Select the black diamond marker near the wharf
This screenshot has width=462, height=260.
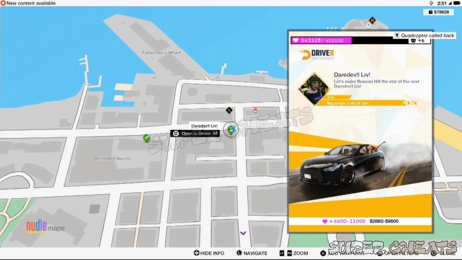229,110
